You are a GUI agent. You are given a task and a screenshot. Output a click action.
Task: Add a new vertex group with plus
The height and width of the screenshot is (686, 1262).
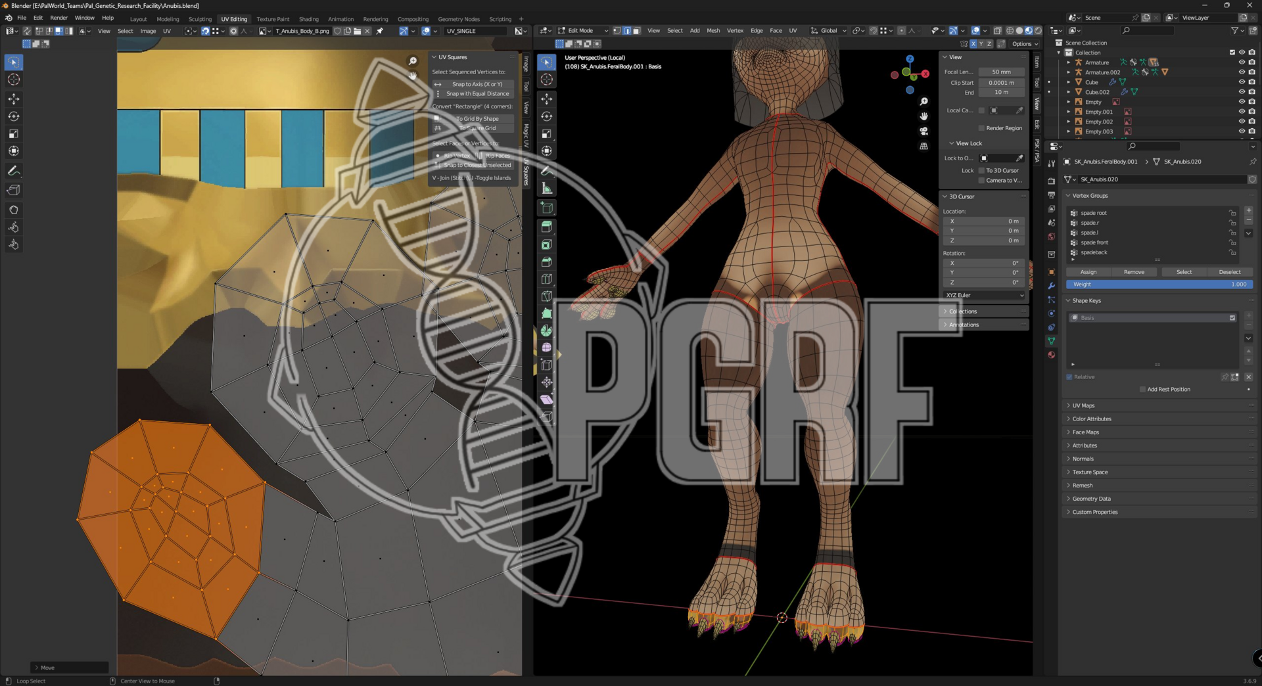coord(1249,210)
